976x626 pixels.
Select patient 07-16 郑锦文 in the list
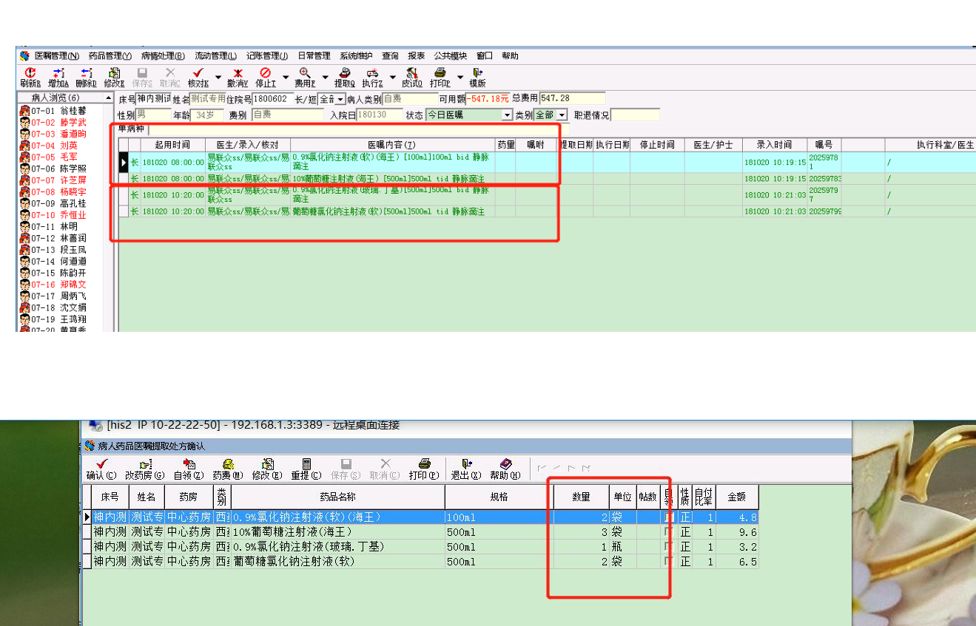coord(53,285)
